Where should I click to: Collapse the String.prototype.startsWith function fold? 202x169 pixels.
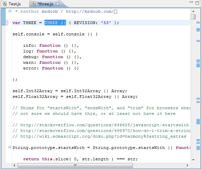pos(10,147)
